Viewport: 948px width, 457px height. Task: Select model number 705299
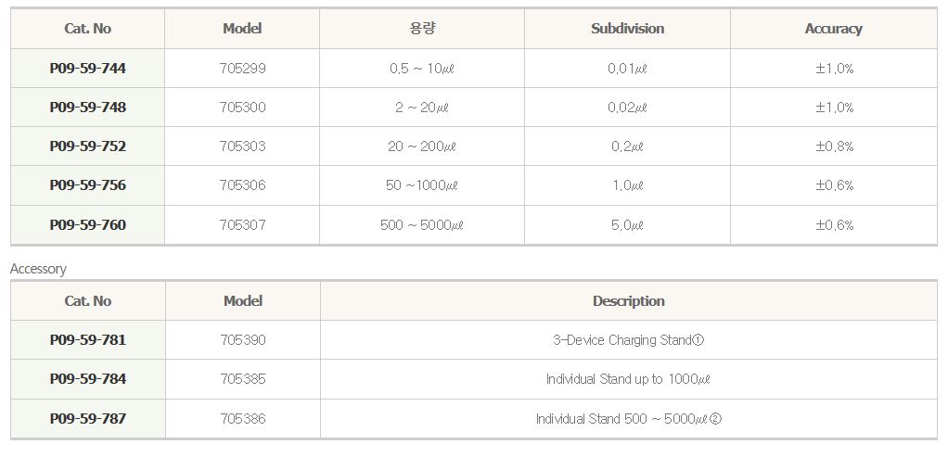pos(243,69)
